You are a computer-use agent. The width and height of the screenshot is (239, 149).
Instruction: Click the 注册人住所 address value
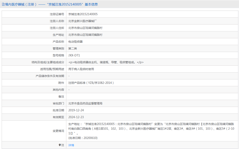(85, 28)
